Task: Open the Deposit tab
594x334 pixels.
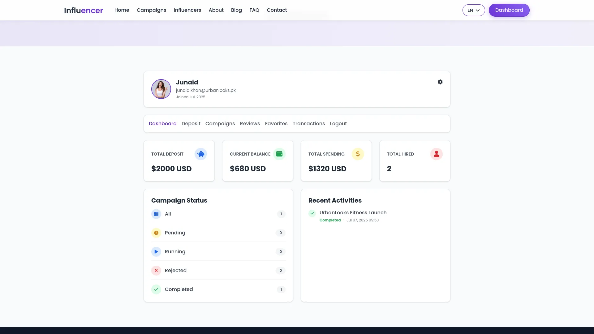Action: tap(191, 124)
